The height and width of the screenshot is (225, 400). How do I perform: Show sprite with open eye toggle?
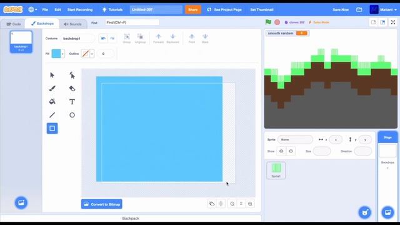pyautogui.click(x=281, y=151)
